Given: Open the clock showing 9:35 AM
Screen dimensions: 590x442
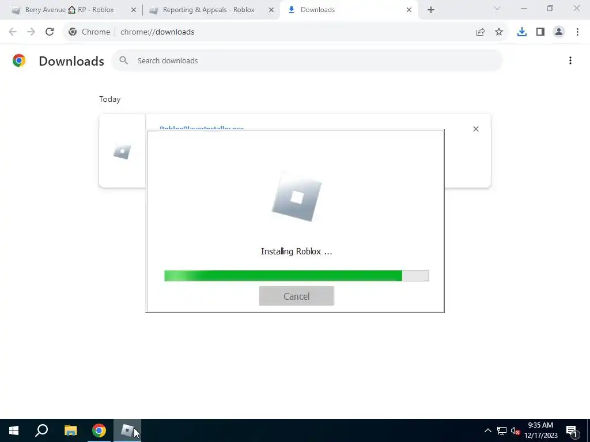Looking at the screenshot, I should (x=540, y=430).
